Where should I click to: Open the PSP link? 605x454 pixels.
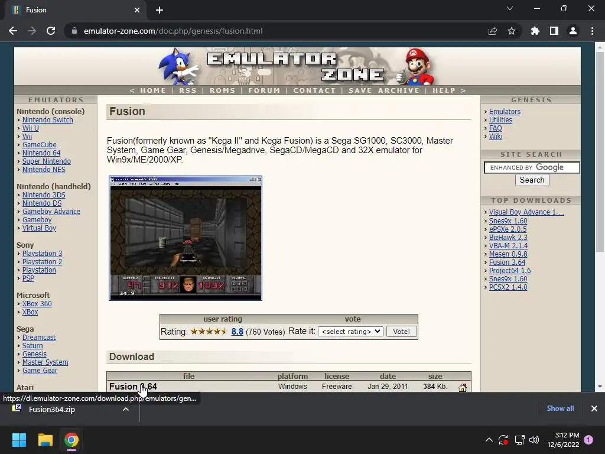click(x=28, y=278)
